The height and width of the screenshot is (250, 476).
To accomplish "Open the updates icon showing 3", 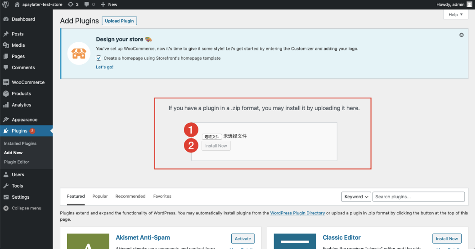I will click(71, 4).
